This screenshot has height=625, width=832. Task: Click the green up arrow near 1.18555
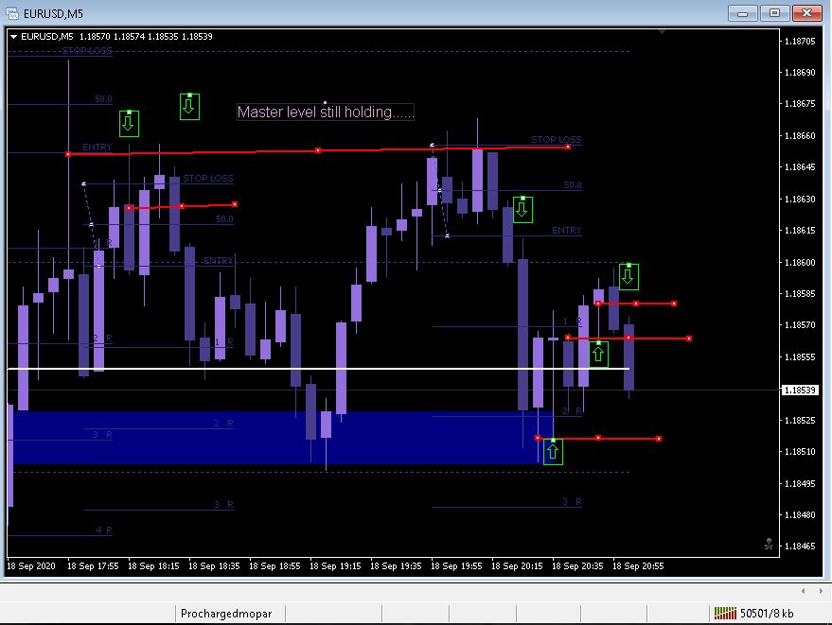tap(598, 355)
